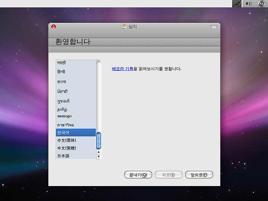The height and width of the screenshot is (201, 268).
Task: Select मराठी in the language list
Action: point(76,63)
